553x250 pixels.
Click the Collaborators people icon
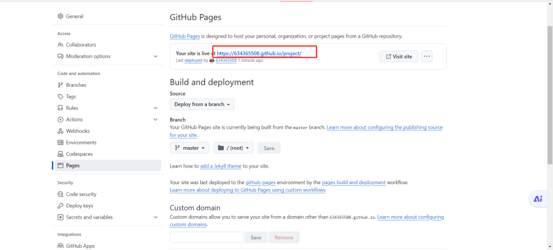pyautogui.click(x=61, y=45)
